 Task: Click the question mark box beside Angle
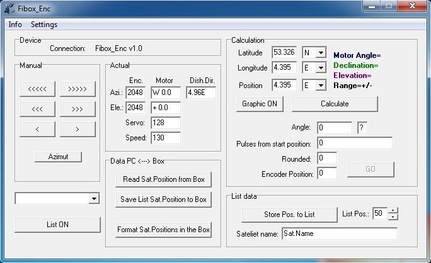point(362,128)
